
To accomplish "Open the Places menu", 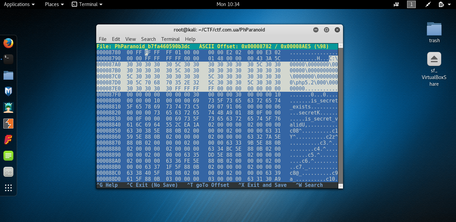I will 54,4.
